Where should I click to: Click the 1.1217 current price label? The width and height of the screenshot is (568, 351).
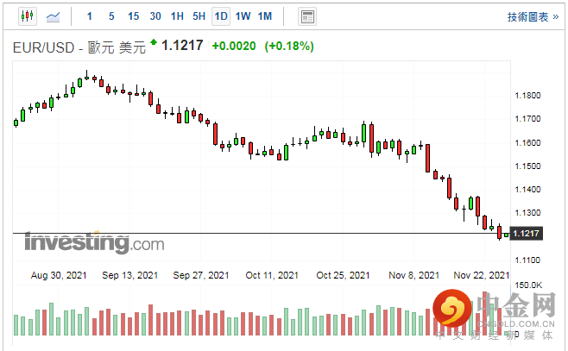coord(526,233)
